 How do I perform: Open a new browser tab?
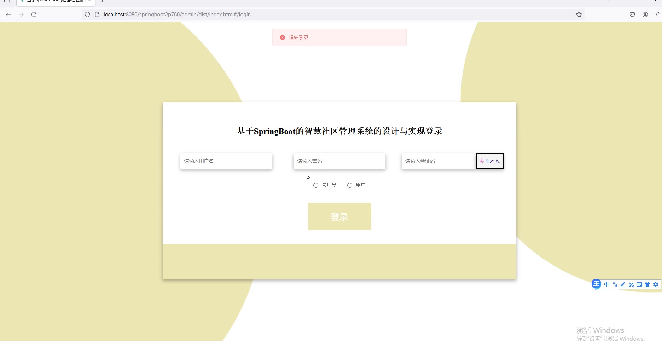point(103,1)
